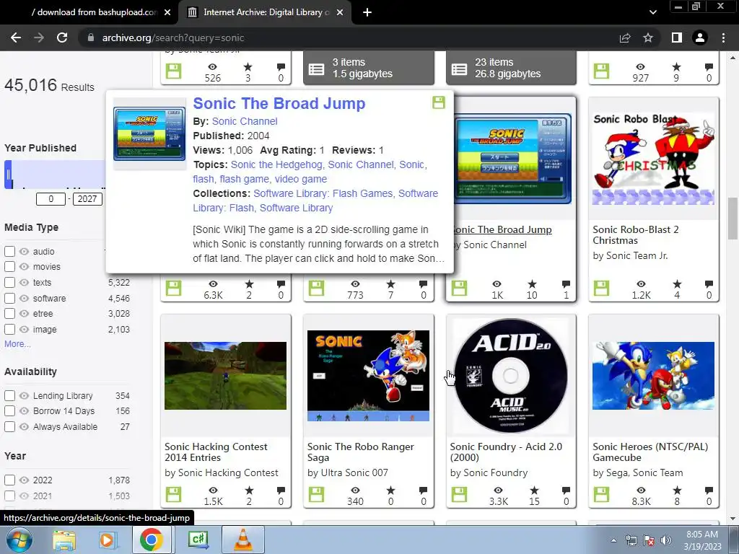
Task: Check the 2022 year filter box
Action: point(9,480)
